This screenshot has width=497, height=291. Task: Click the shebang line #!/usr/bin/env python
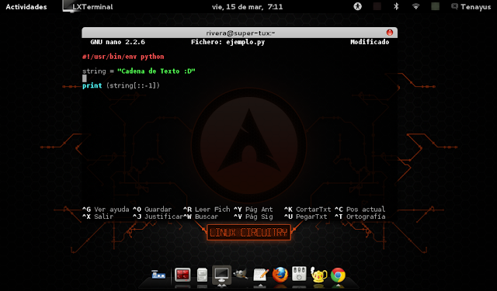[x=123, y=57]
